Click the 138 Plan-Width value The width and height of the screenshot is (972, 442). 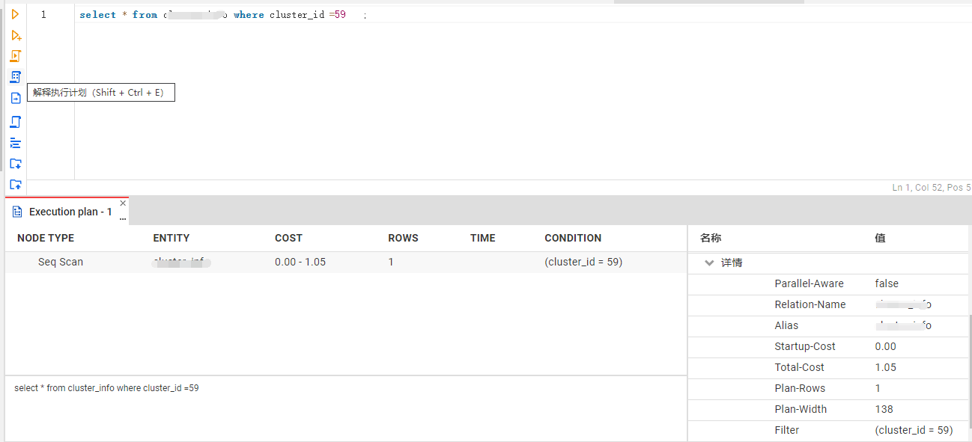pos(884,410)
